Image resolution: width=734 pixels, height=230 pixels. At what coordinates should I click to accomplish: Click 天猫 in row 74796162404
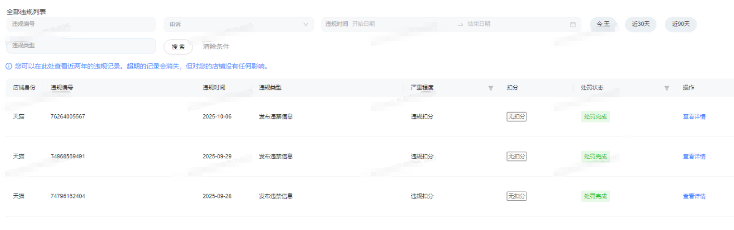coord(19,196)
